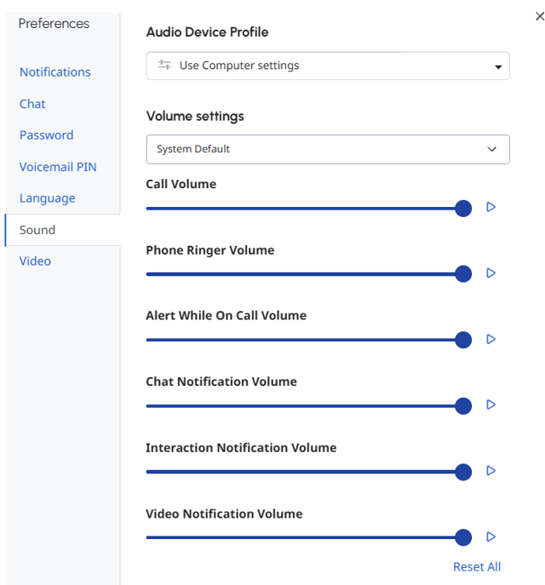The width and height of the screenshot is (545, 585).
Task: Click the Audio Device Profile heading
Action: (208, 32)
